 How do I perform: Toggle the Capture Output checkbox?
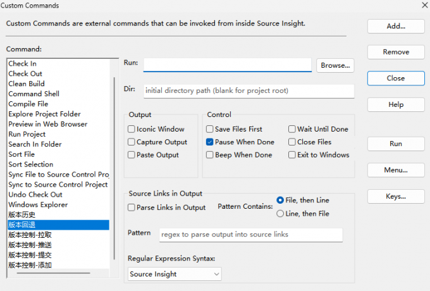[131, 142]
